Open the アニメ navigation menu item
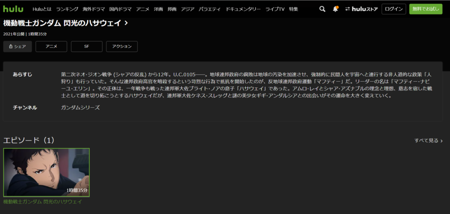The image size is (450, 214). (x=143, y=9)
